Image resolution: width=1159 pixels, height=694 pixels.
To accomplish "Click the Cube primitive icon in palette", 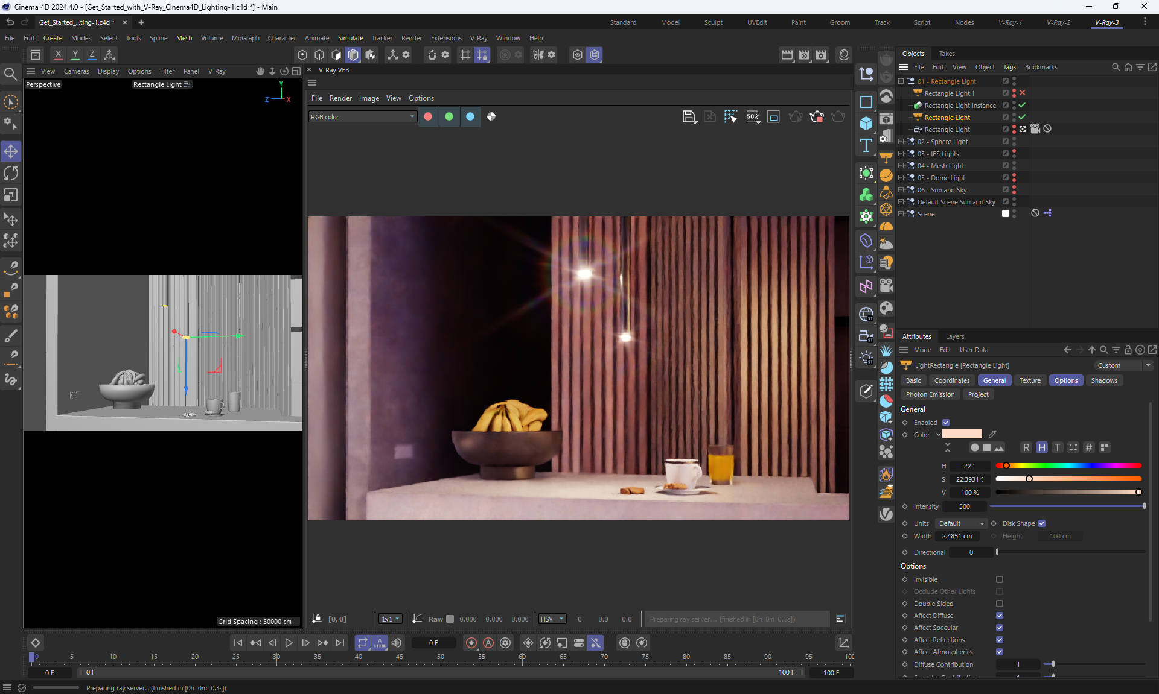I will pos(866,124).
